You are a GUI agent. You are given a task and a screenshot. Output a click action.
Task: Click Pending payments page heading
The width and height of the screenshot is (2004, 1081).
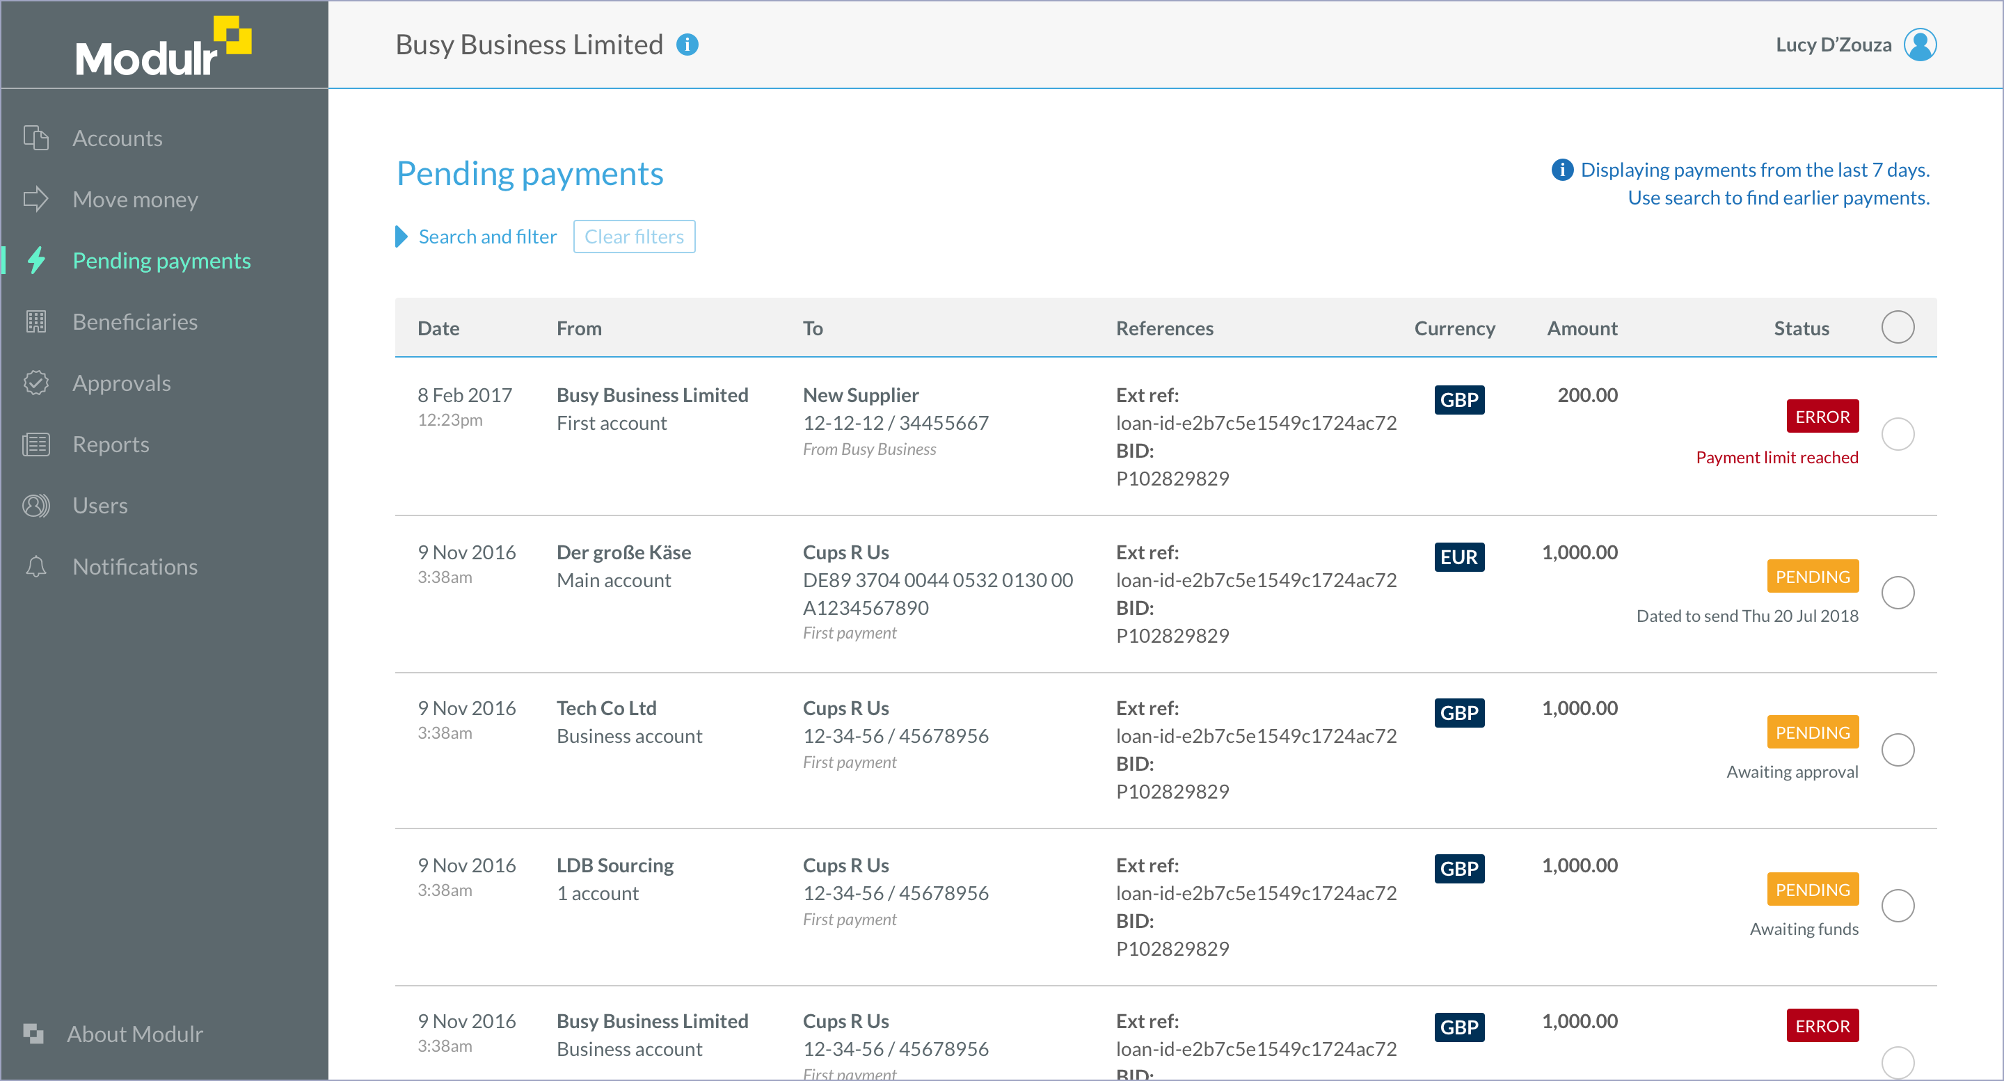[x=529, y=173]
